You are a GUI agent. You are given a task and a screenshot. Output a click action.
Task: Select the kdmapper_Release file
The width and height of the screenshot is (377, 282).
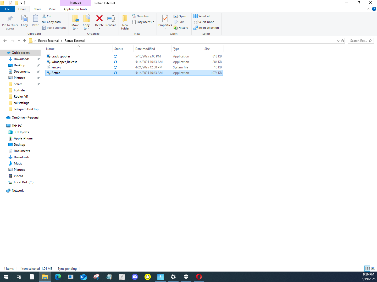pyautogui.click(x=134, y=62)
